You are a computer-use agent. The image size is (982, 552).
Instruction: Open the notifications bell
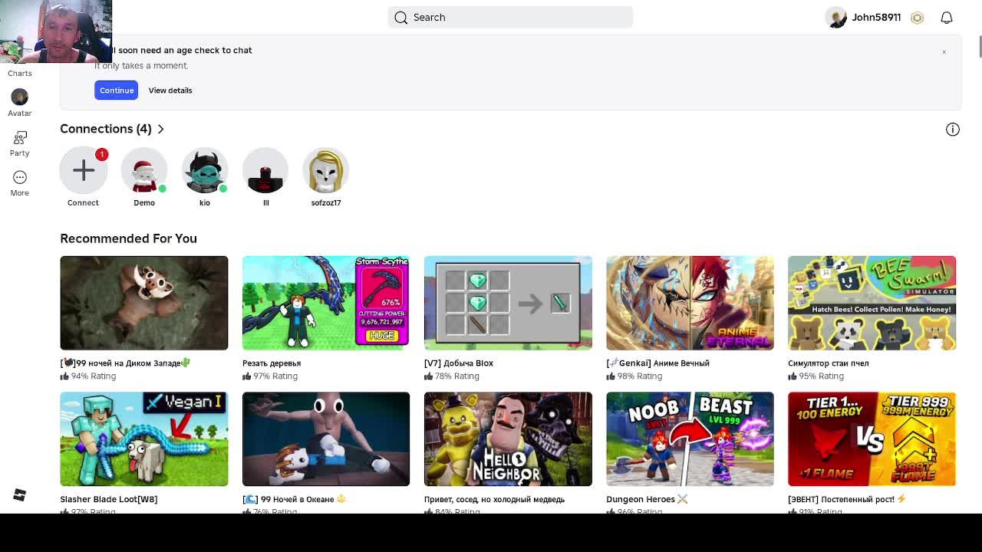[x=947, y=18]
